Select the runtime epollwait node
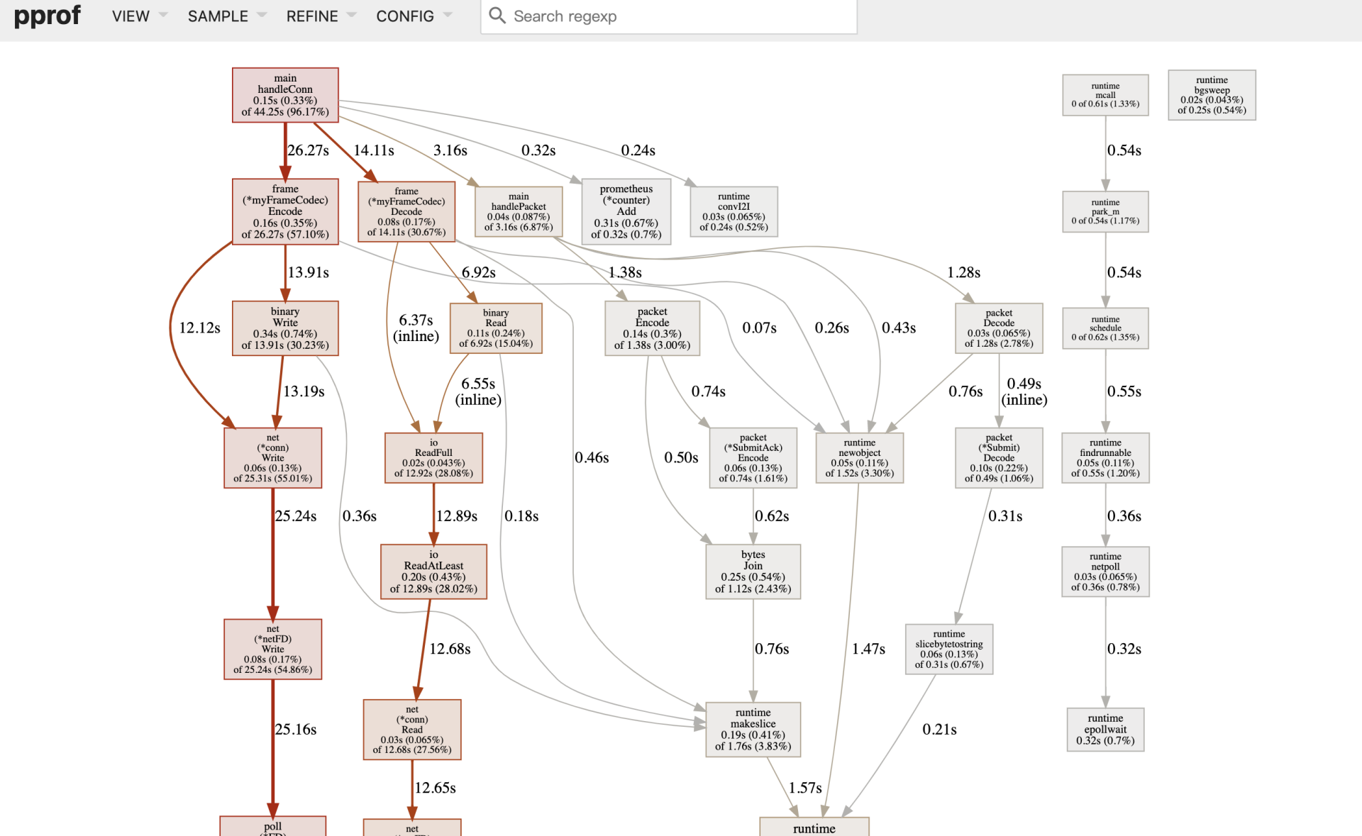This screenshot has width=1362, height=836. click(x=1105, y=730)
